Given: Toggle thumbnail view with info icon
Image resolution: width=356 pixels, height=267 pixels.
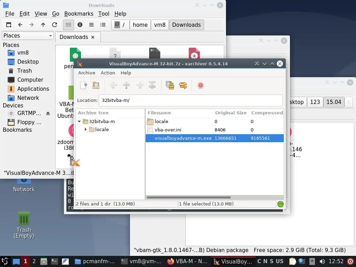Looking at the screenshot, I should click(80, 25).
